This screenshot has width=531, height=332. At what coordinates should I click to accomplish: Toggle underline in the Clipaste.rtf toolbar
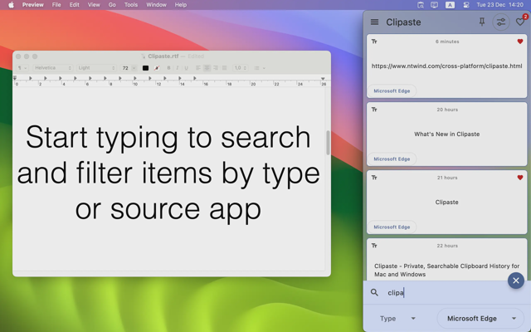186,68
